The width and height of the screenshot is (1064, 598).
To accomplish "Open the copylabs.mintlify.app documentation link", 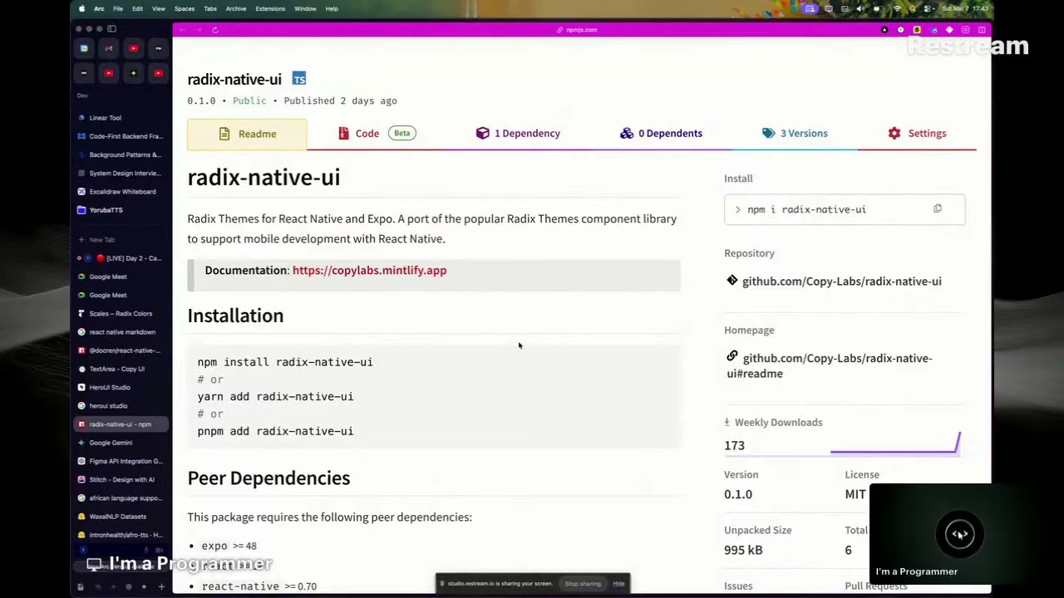I will 369,270.
